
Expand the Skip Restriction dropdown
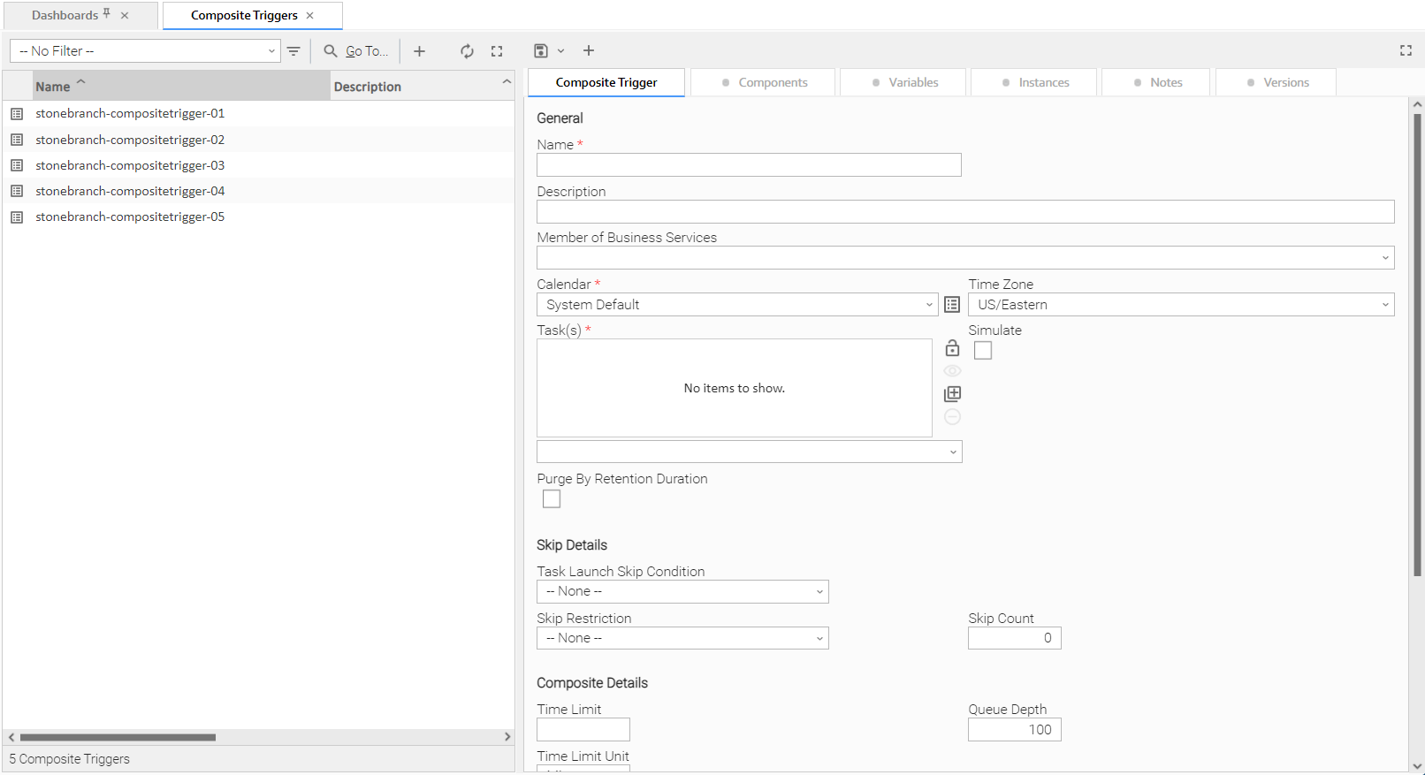(x=682, y=639)
